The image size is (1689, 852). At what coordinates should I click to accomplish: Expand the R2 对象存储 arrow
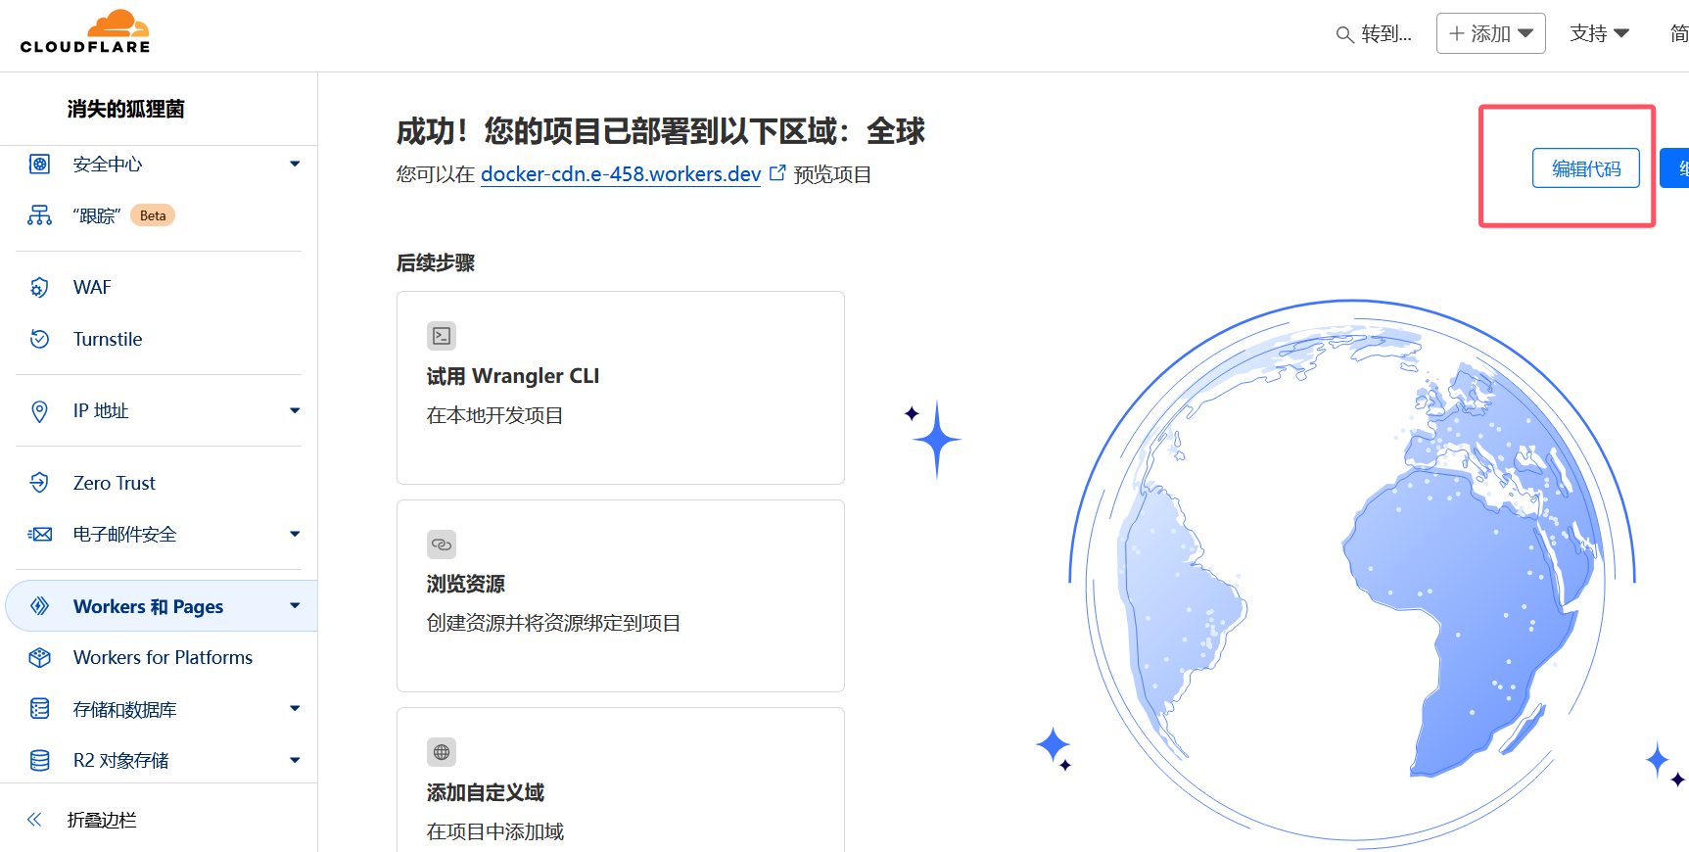click(x=295, y=760)
